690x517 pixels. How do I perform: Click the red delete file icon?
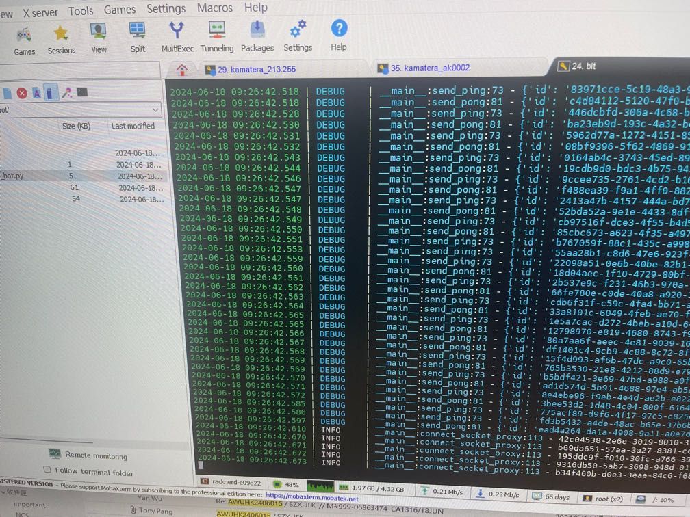pyautogui.click(x=22, y=93)
